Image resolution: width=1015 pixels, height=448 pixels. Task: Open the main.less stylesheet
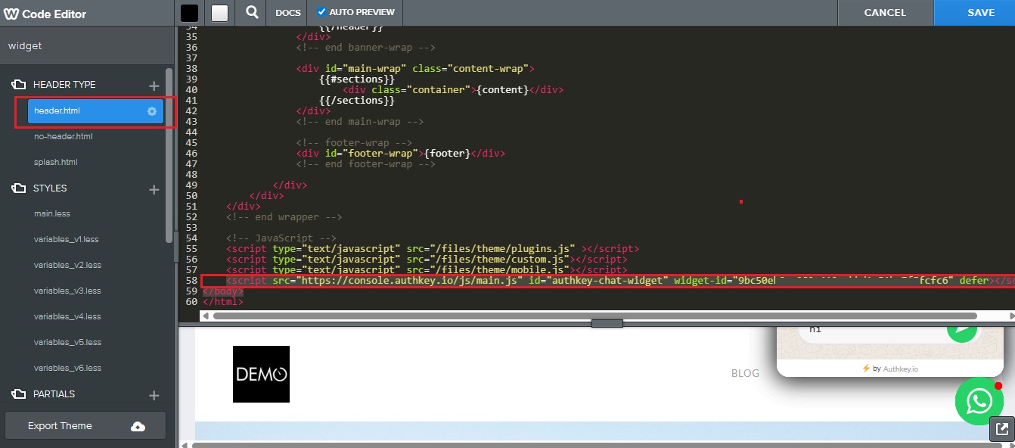[x=52, y=214]
